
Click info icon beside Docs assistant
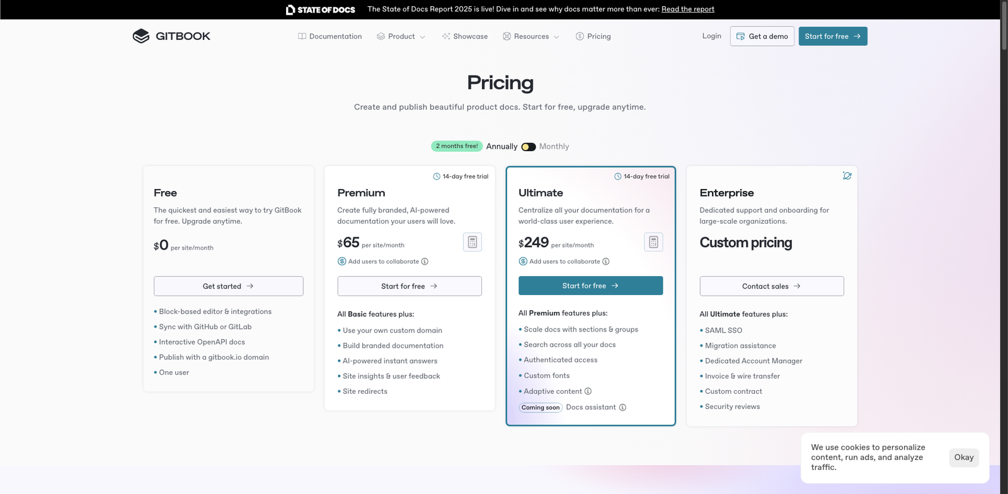tap(622, 407)
